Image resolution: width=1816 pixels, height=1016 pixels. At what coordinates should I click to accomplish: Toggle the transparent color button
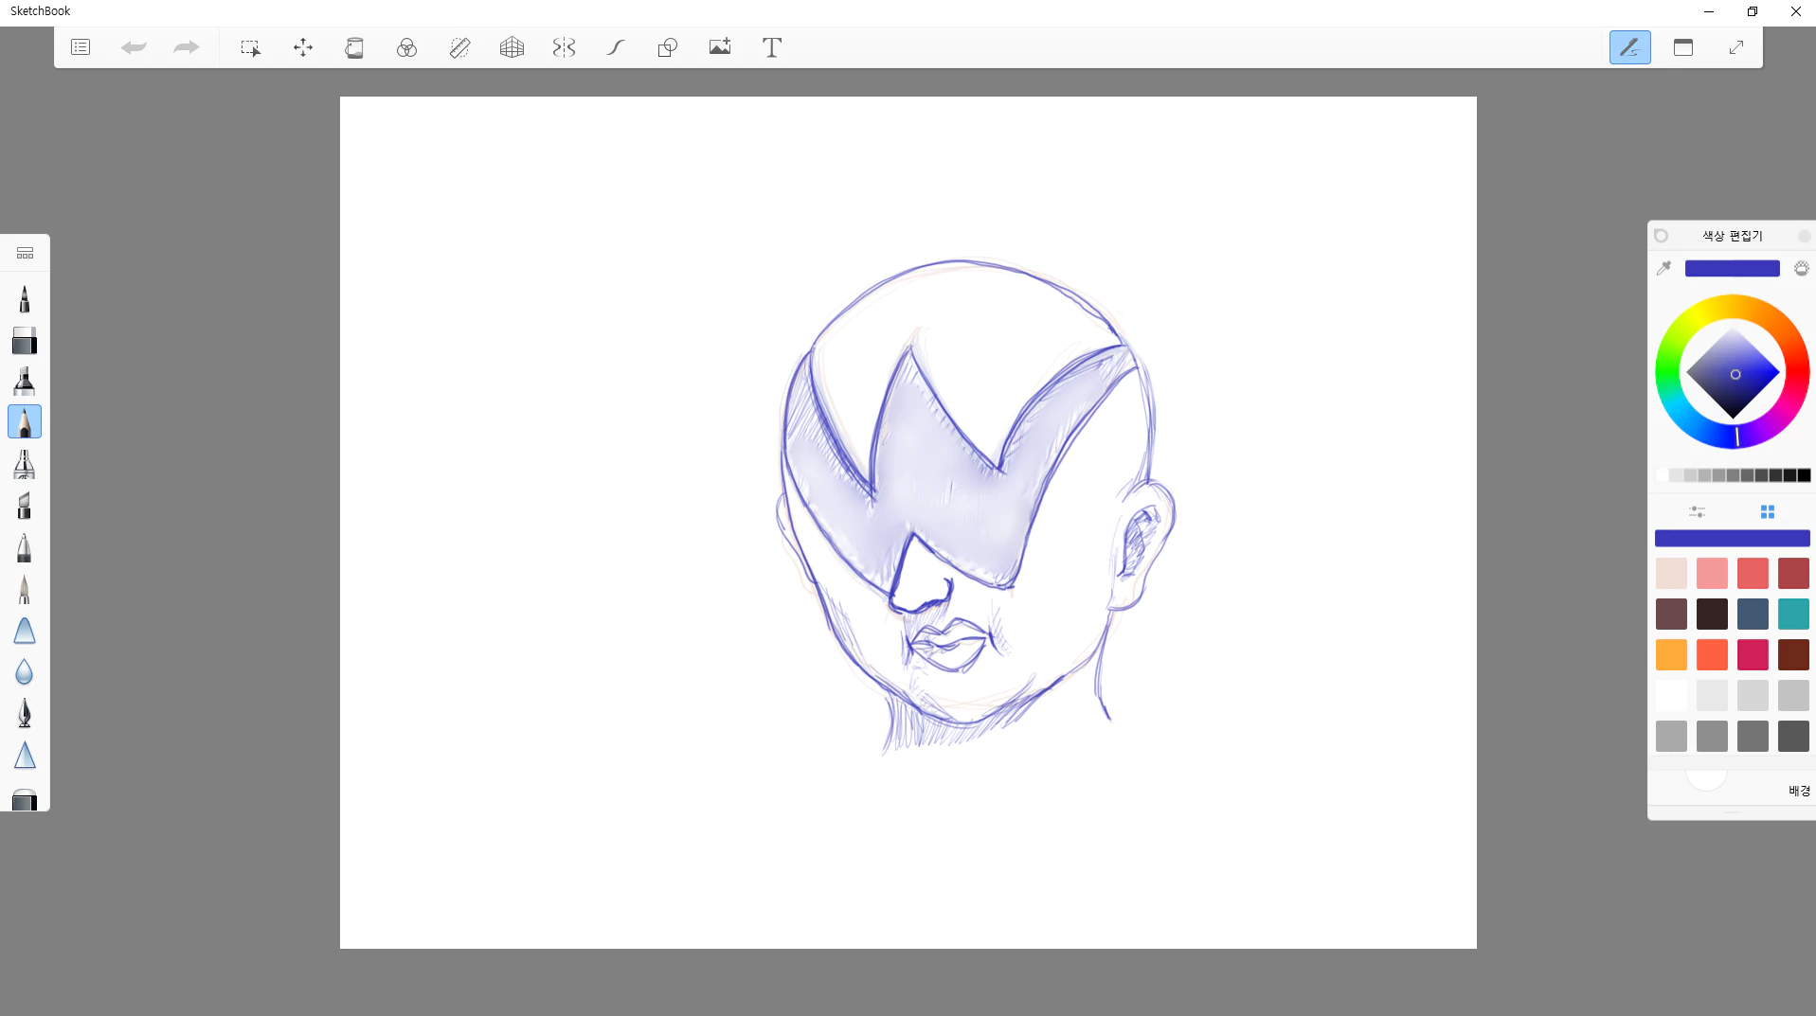pos(1801,269)
